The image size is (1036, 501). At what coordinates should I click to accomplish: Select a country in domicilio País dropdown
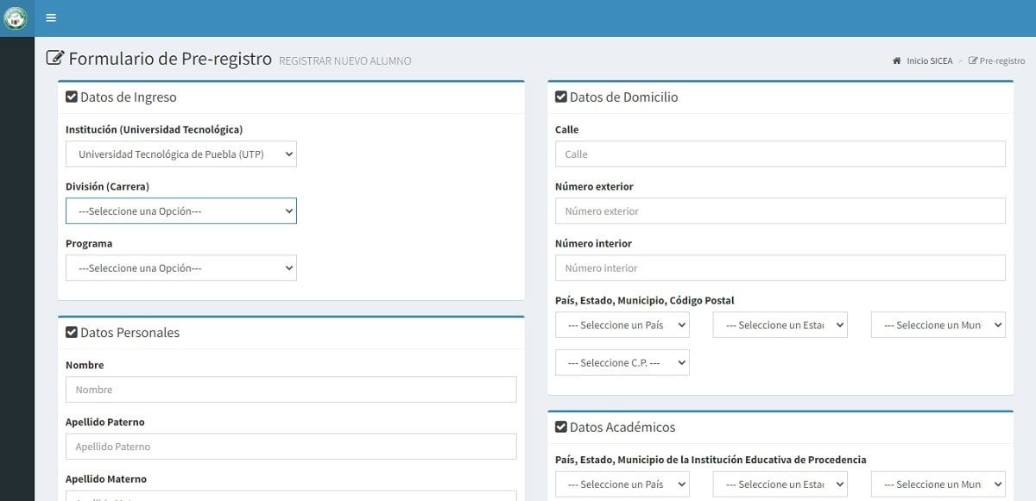coord(622,325)
